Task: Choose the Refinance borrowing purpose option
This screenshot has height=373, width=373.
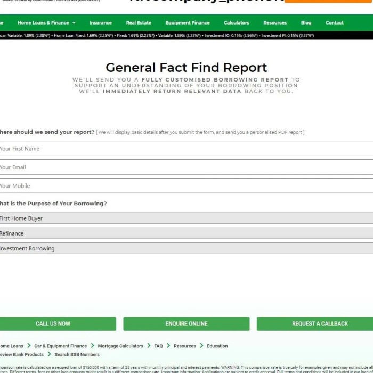Action: (186, 233)
